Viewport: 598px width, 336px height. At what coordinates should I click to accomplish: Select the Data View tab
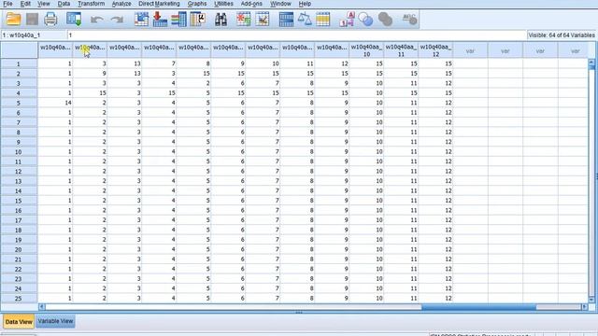click(x=19, y=321)
